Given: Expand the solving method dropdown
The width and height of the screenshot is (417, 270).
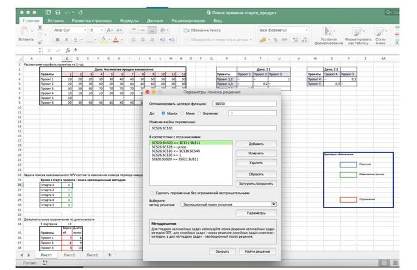Looking at the screenshot, I should (x=274, y=204).
